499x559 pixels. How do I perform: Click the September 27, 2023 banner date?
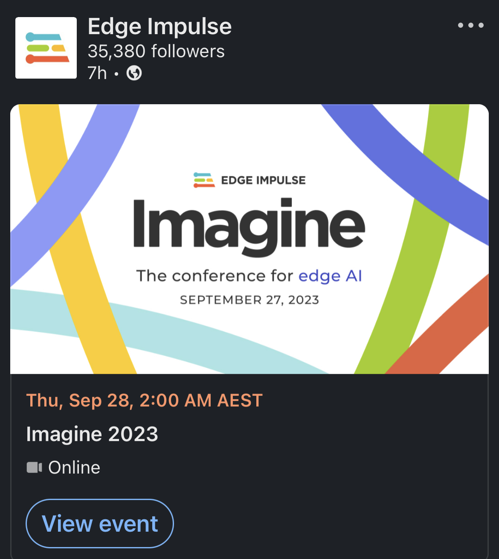tap(249, 300)
